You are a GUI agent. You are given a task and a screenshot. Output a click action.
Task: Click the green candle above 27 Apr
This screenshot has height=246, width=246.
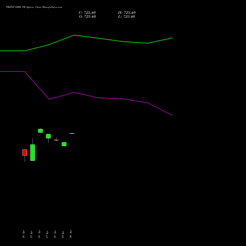(48, 136)
